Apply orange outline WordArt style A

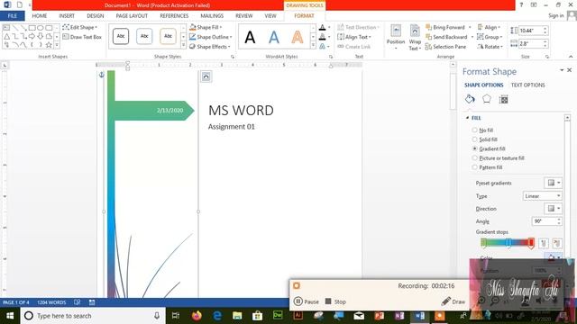coord(298,37)
